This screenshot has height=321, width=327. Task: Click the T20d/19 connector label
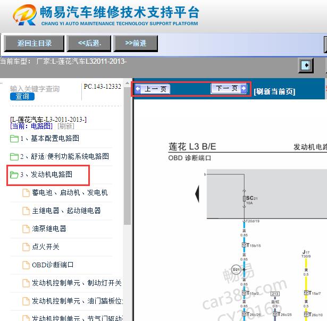coord(253,221)
